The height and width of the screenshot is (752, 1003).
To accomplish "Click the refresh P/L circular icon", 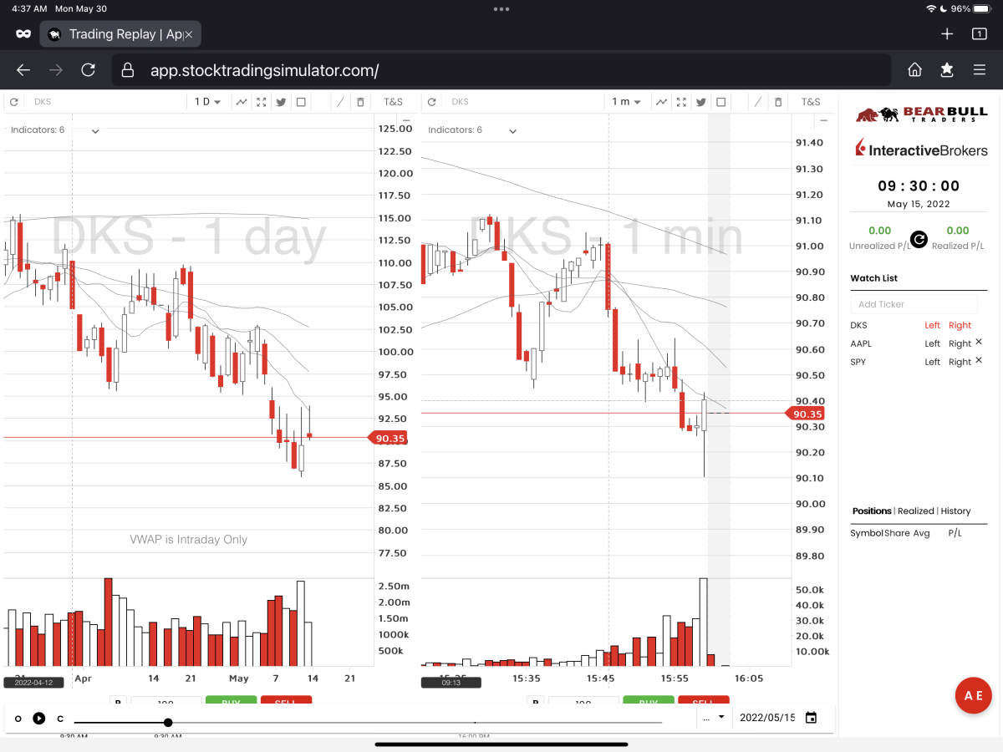I will [x=919, y=239].
